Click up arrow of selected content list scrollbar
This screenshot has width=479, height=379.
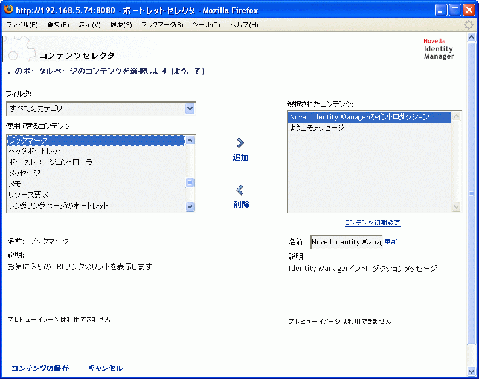coord(456,116)
